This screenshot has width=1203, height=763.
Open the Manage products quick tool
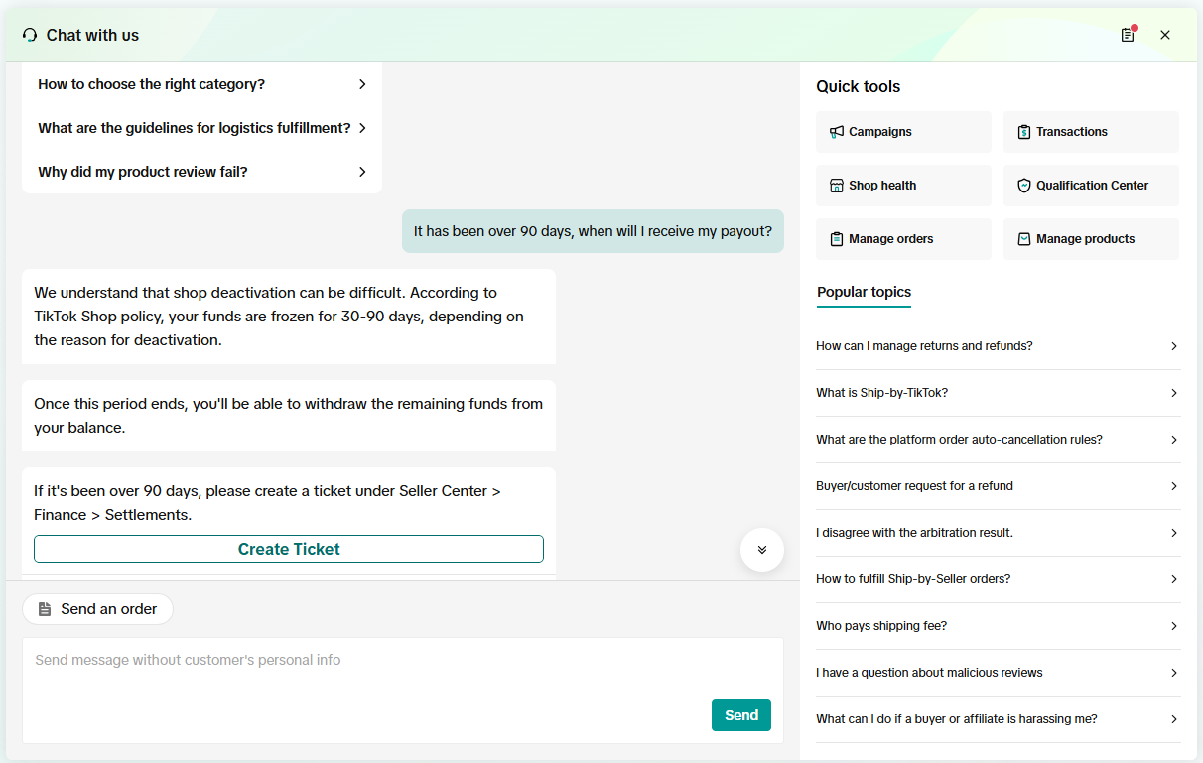pyautogui.click(x=1091, y=239)
